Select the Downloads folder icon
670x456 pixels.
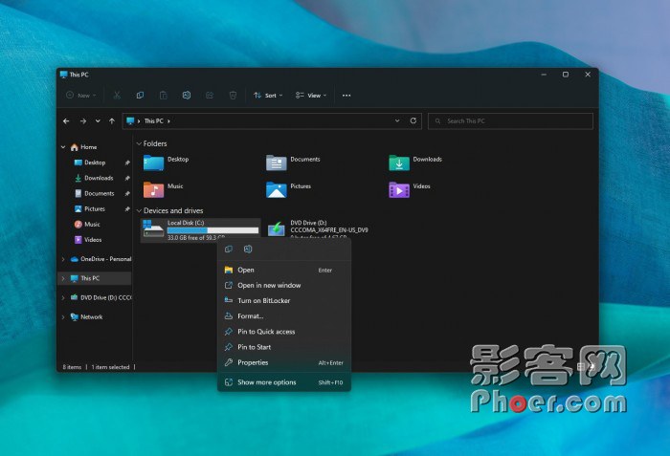(x=399, y=163)
